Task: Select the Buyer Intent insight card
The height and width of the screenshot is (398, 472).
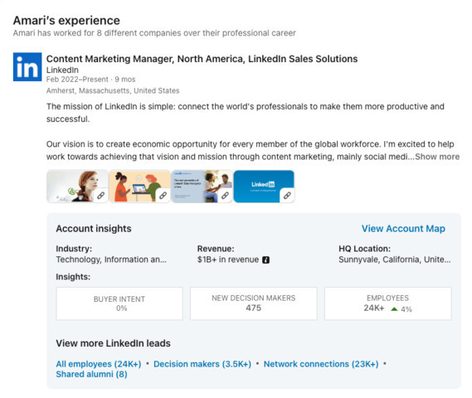Action: click(119, 303)
